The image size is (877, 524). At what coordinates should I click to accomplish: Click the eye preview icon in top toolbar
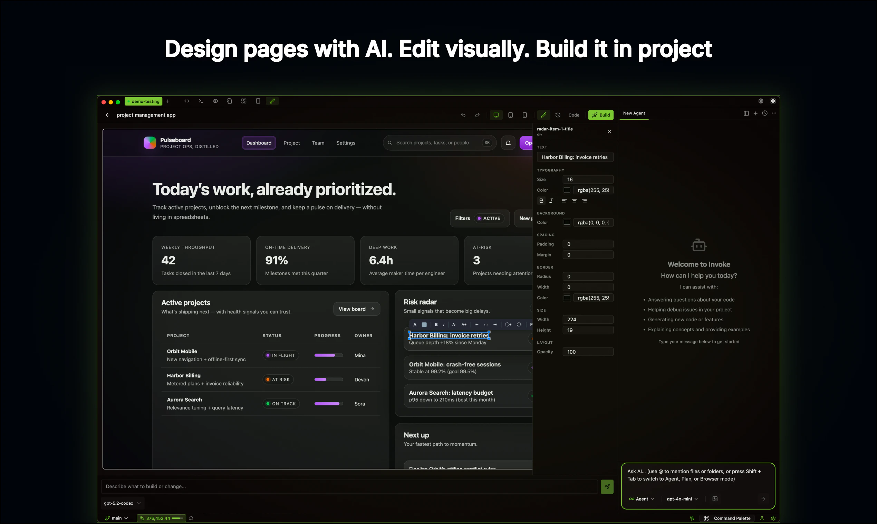coord(215,101)
